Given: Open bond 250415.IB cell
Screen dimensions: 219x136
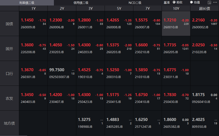Looking at the screenshot, I should [x=119, y=98].
